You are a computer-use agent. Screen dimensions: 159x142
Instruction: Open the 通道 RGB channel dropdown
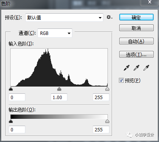(x=55, y=33)
